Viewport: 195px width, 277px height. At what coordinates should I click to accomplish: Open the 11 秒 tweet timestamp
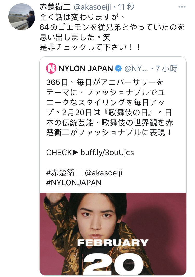click(126, 7)
